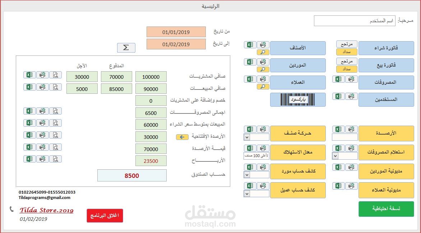Print صافي المشتريات row

(x=42, y=75)
